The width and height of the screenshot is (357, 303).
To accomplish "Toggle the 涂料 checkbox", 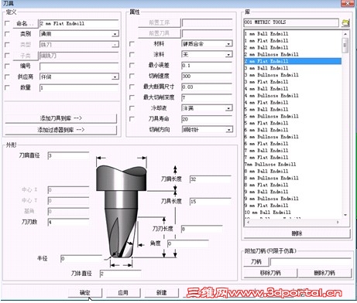I will pos(132,55).
